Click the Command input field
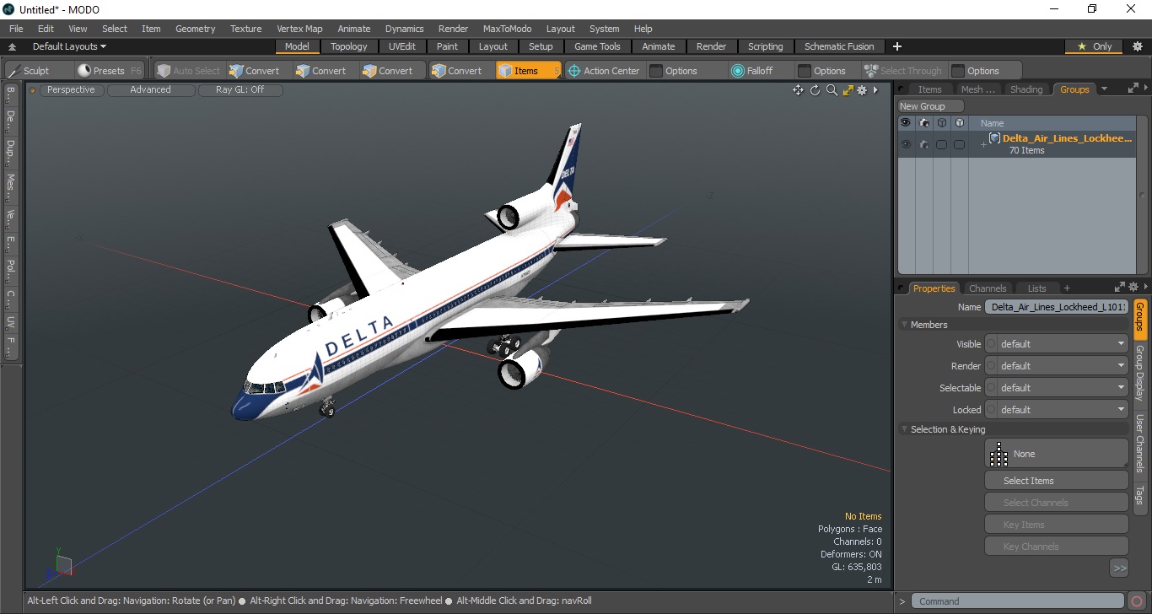 coord(1019,601)
